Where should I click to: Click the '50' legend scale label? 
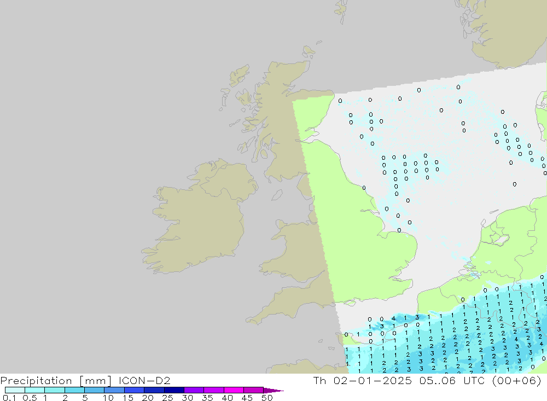tap(267, 398)
